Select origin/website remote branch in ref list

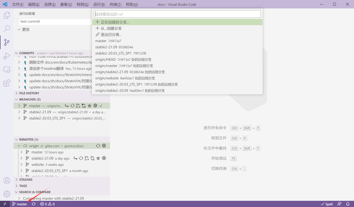click(x=177, y=78)
